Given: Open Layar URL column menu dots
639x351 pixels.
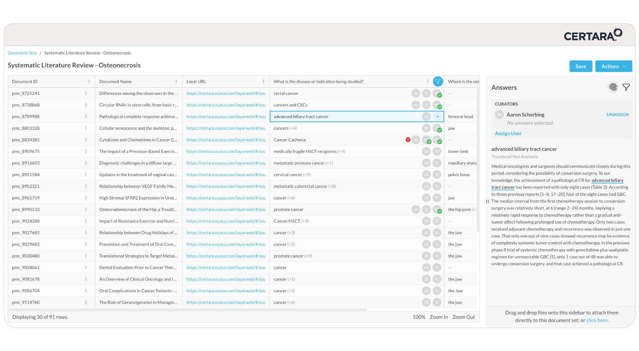Looking at the screenshot, I should point(264,81).
